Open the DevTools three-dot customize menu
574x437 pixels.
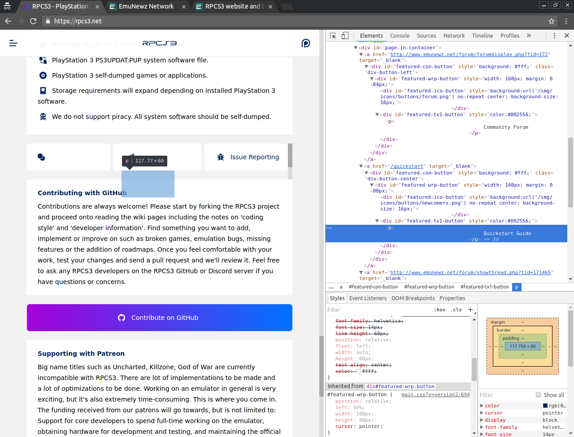554,36
